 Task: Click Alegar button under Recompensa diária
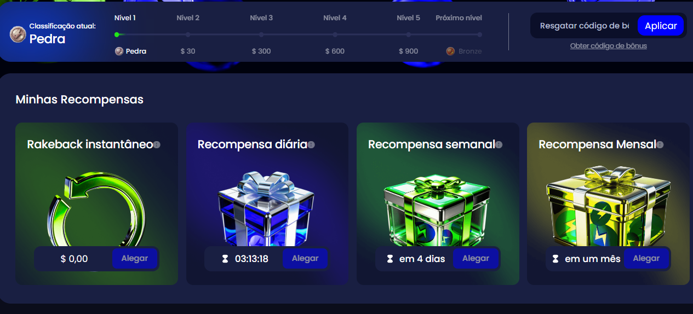pos(305,258)
